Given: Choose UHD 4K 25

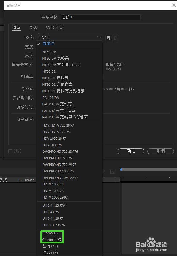Looking at the screenshot, I should (69, 212).
